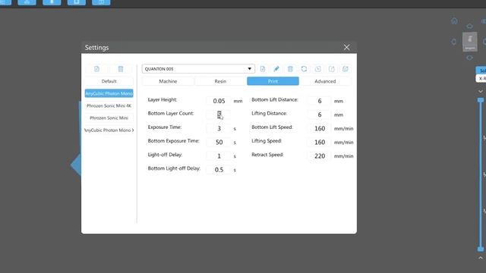The image size is (486, 273).
Task: Close the Settings dialog
Action: [x=346, y=47]
